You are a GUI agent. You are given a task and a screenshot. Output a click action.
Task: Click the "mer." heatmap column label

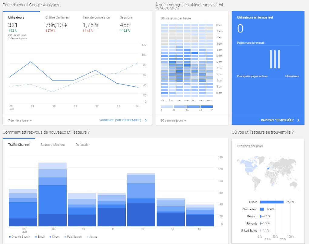187,100
